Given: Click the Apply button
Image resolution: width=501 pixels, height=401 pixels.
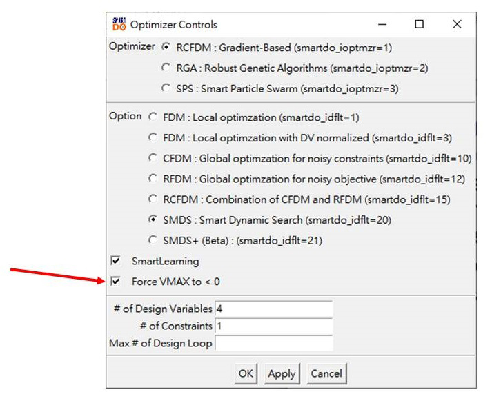Looking at the screenshot, I should point(282,373).
